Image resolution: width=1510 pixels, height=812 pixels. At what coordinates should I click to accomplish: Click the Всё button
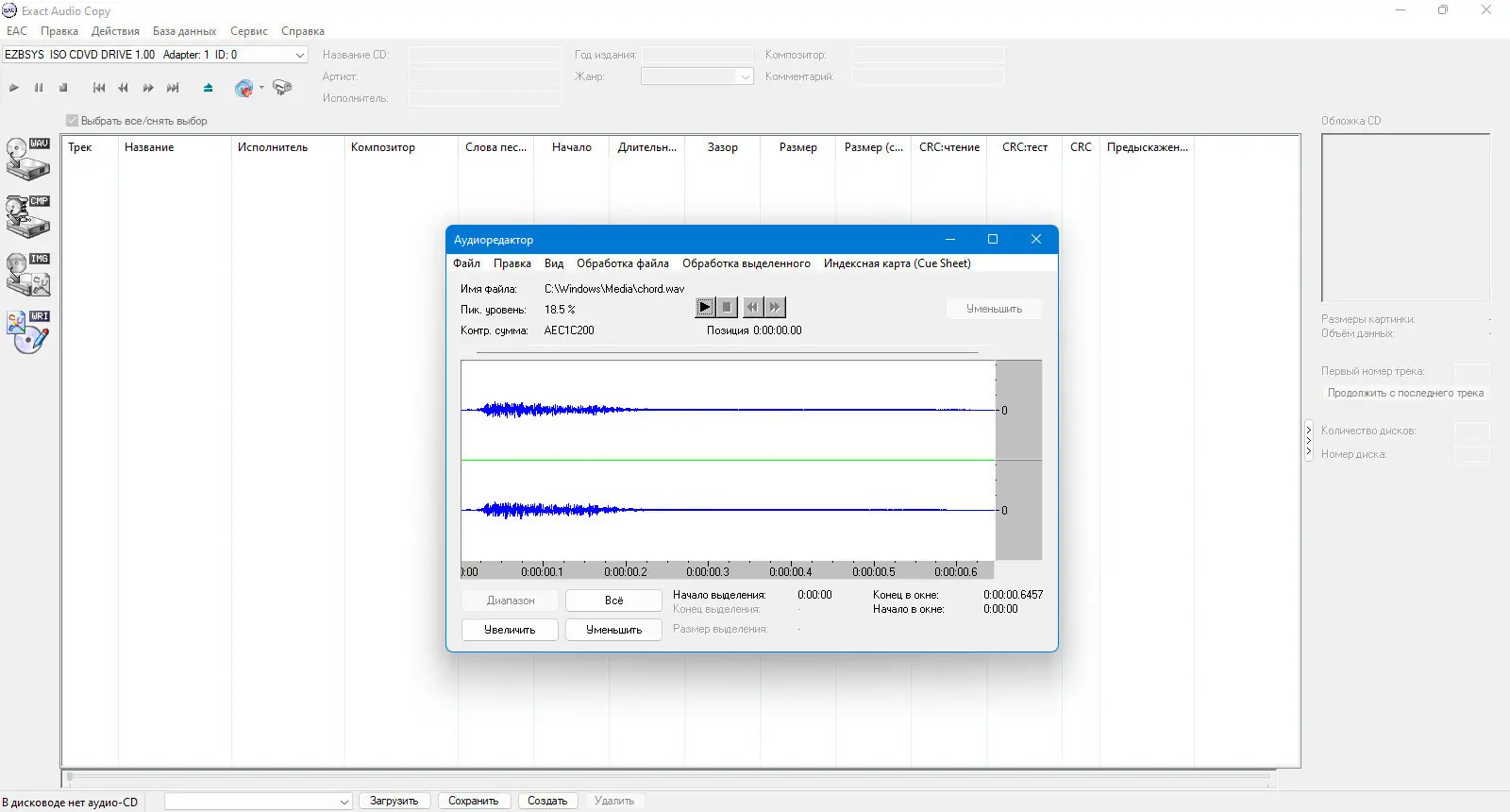point(613,601)
